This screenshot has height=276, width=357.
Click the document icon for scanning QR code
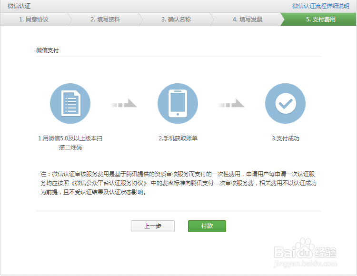click(x=70, y=104)
